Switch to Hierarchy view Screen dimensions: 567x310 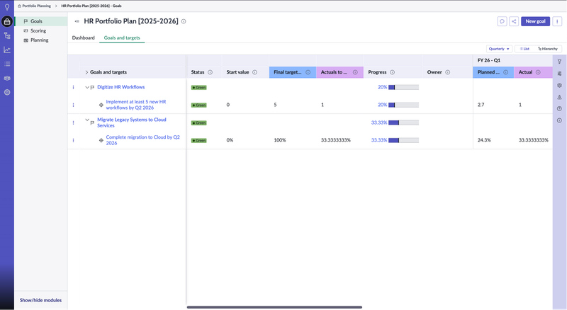(x=547, y=49)
